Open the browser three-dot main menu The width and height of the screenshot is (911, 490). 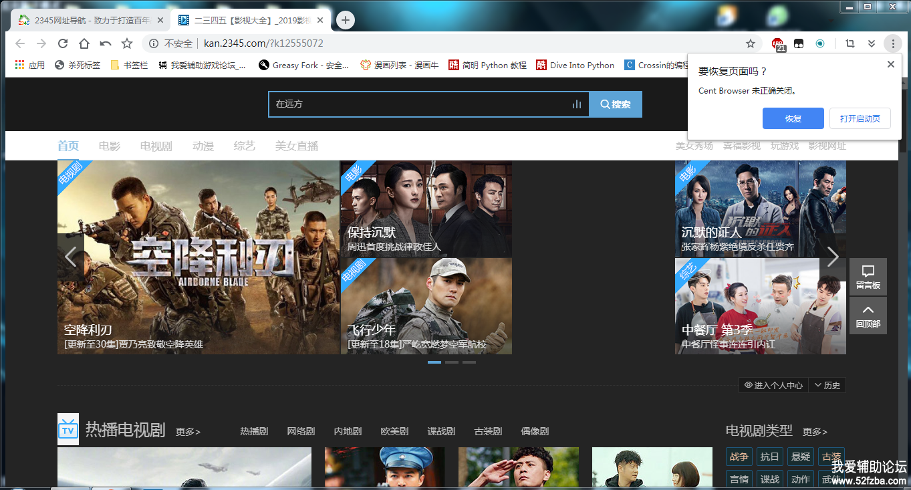pos(893,43)
